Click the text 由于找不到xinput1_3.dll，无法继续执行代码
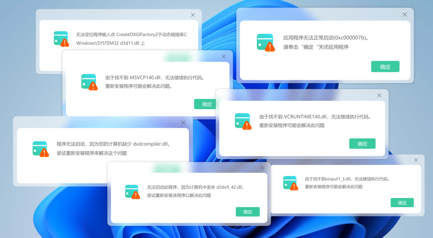The image size is (433, 238). [x=348, y=179]
